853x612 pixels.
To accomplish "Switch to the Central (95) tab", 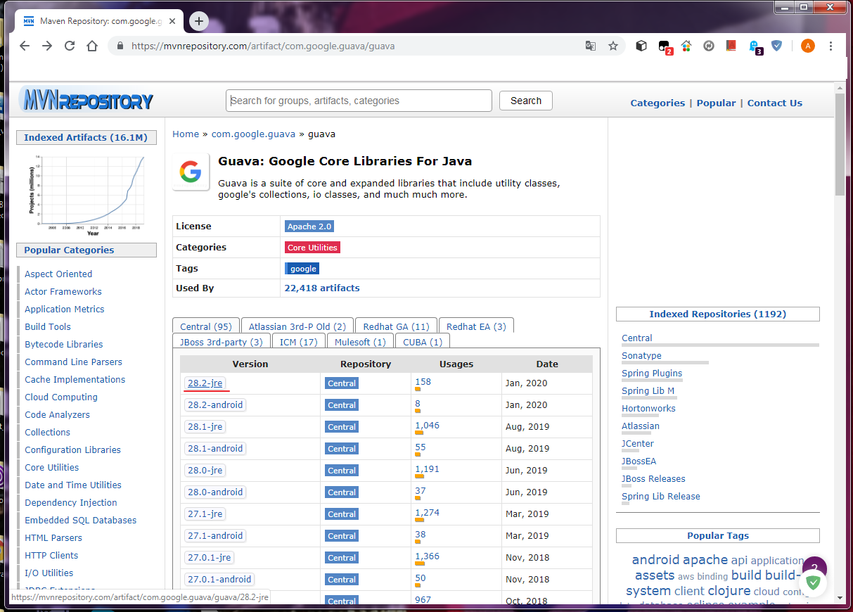I will [206, 326].
